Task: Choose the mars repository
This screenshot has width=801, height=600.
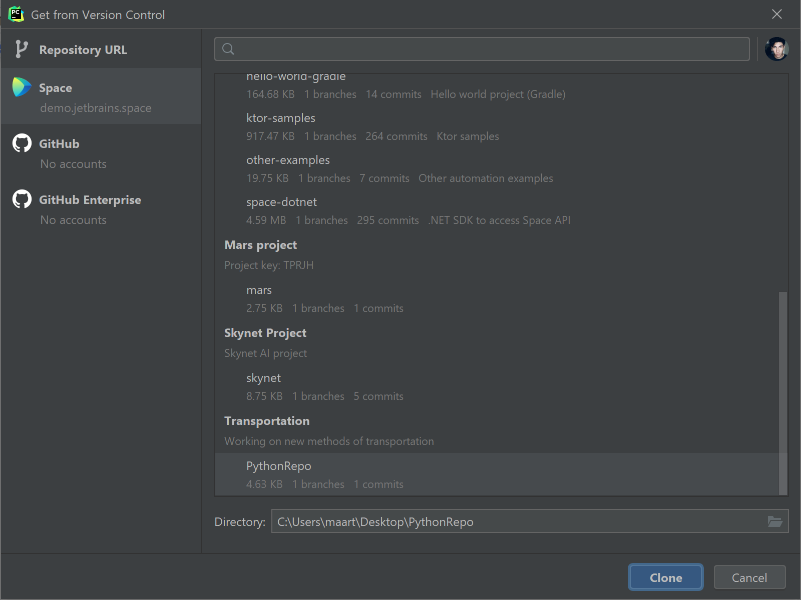Action: click(259, 290)
